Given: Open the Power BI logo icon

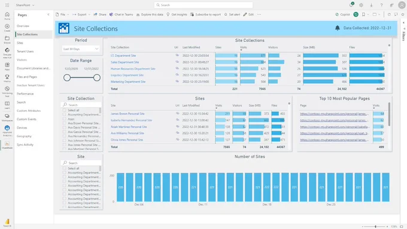Looking at the screenshot, I should tap(7, 222).
